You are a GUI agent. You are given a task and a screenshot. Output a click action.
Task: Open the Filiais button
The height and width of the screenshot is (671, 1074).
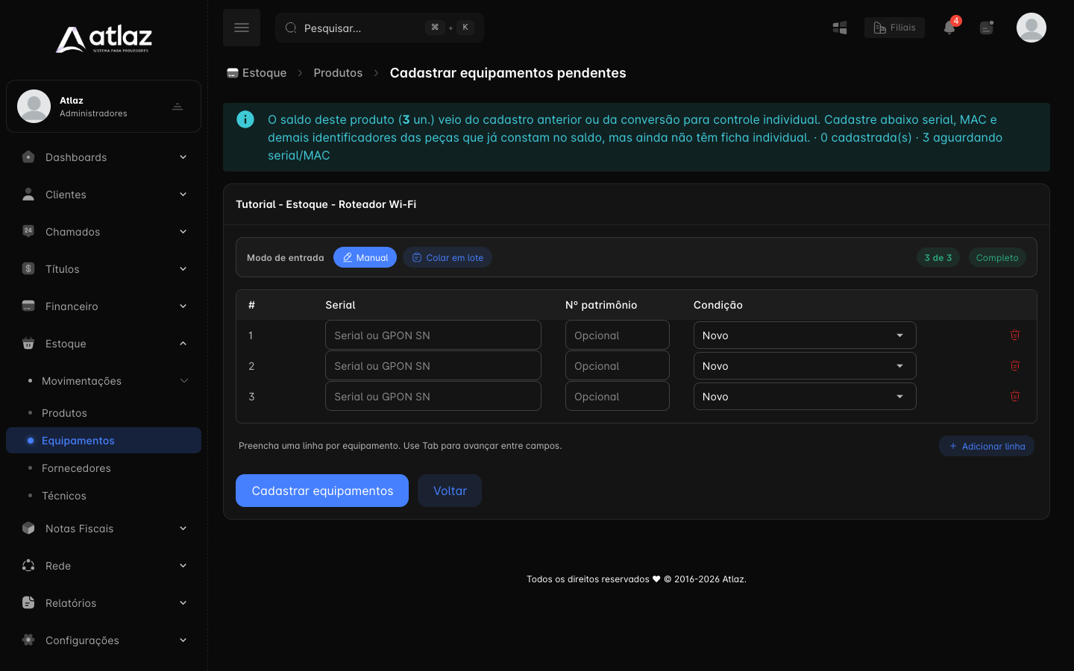pos(894,28)
